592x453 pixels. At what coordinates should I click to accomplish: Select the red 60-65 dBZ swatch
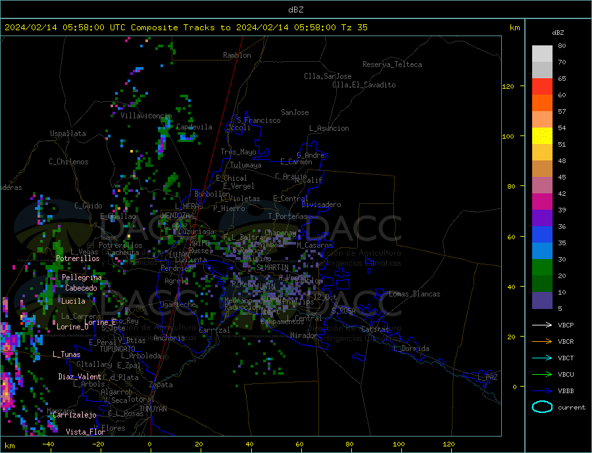[x=542, y=86]
